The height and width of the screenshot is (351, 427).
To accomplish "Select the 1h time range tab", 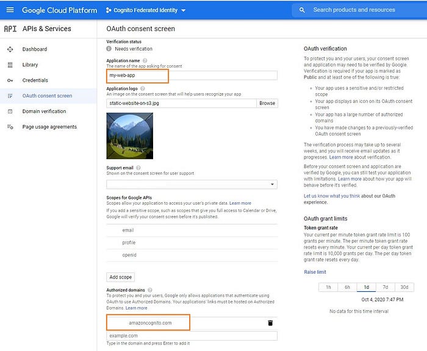I will [328, 288].
